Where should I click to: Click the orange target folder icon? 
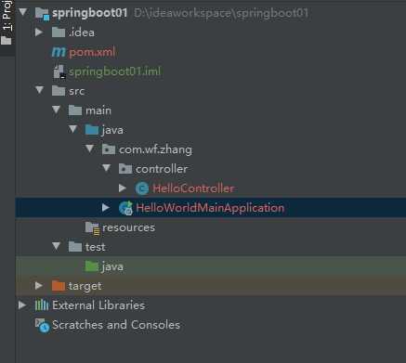point(59,286)
